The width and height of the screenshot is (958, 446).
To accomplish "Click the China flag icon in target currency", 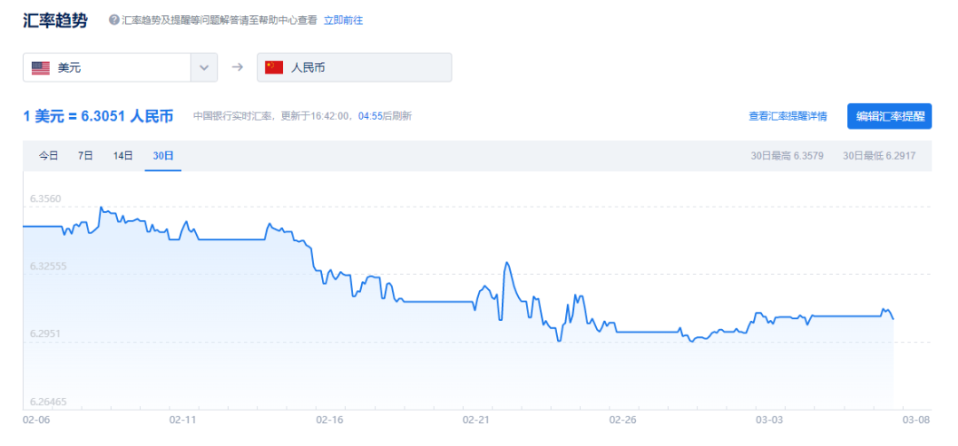I will (x=274, y=67).
